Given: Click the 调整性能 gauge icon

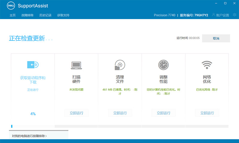Looking at the screenshot, I should pyautogui.click(x=163, y=65).
